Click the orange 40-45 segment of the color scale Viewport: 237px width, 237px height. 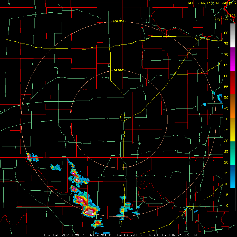coord(233,106)
